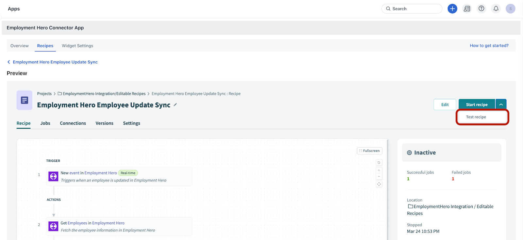
Task: Open the user avatar S menu
Action: click(x=510, y=9)
